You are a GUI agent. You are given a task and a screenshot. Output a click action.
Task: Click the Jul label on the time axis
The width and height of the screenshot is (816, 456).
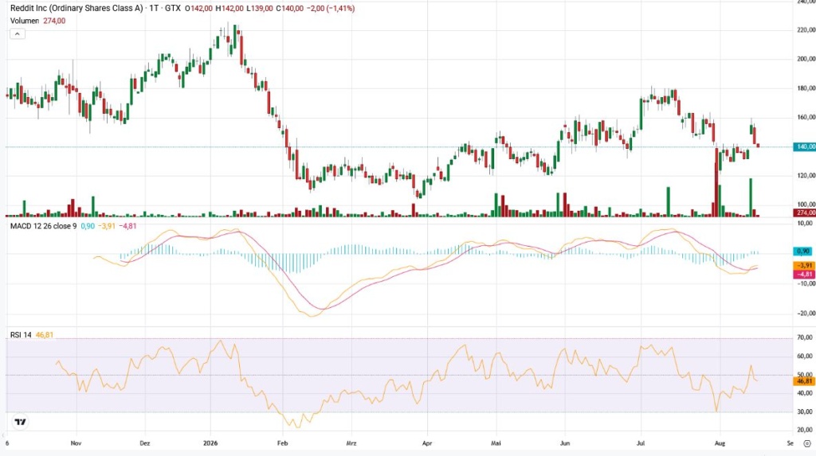click(641, 443)
